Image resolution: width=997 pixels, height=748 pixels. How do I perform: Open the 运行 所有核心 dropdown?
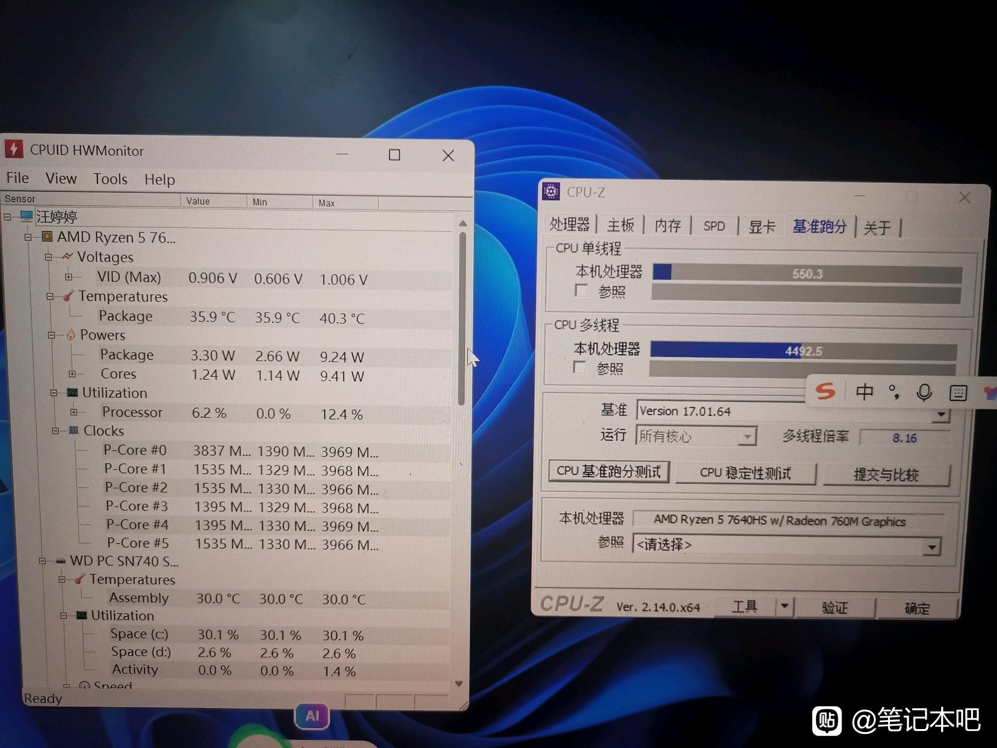(x=747, y=437)
